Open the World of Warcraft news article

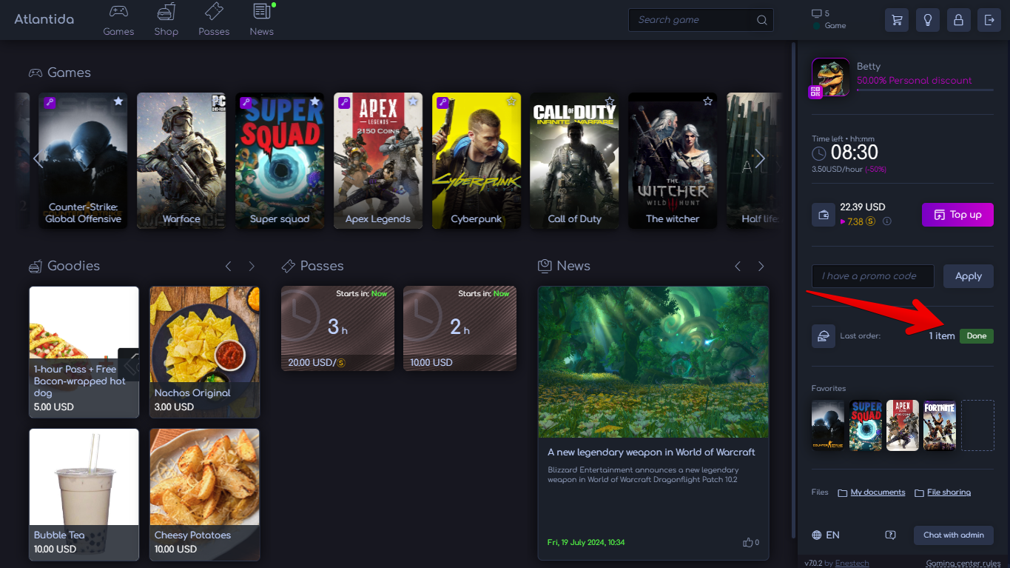(x=653, y=423)
